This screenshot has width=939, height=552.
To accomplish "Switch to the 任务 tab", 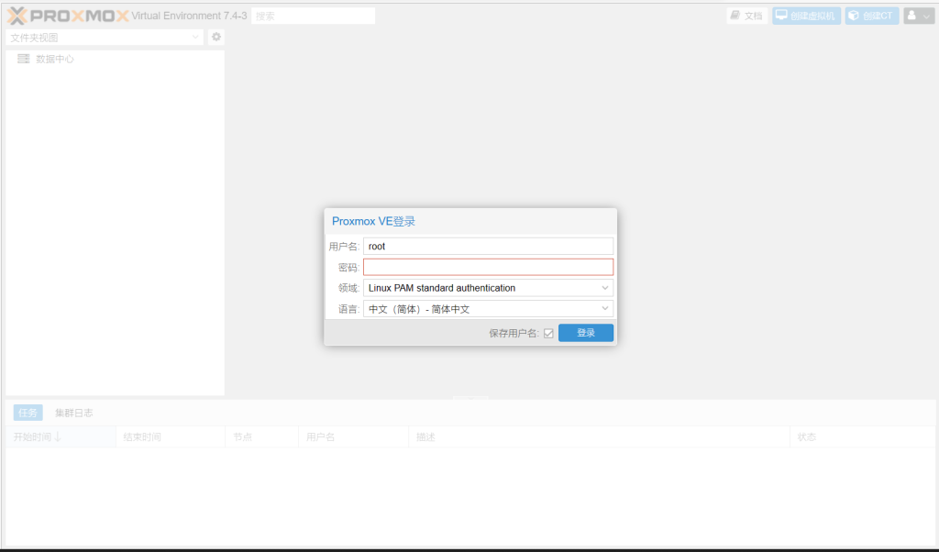I will click(28, 413).
